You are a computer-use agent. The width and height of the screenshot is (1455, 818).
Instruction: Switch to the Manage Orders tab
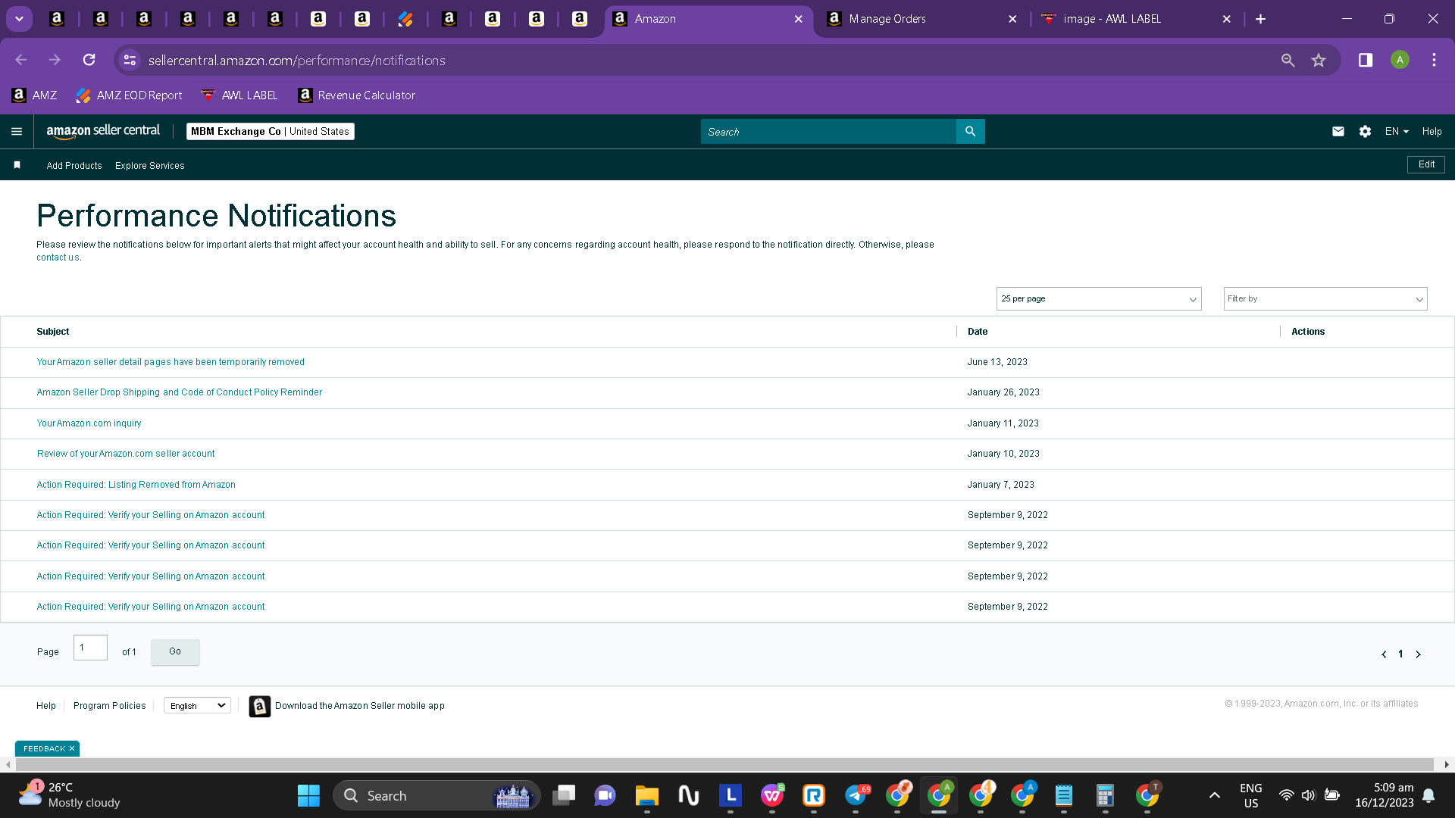[x=921, y=19]
